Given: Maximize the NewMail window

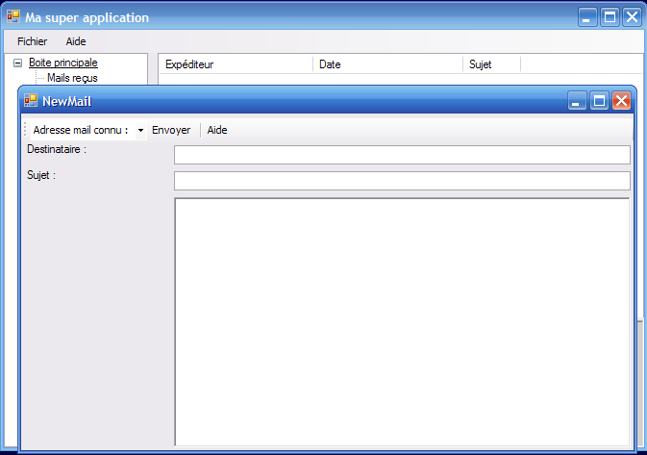Looking at the screenshot, I should pyautogui.click(x=599, y=101).
